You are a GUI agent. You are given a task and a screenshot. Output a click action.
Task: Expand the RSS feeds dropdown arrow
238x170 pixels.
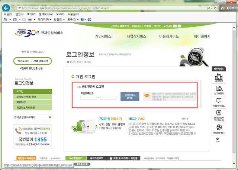click(20, 19)
